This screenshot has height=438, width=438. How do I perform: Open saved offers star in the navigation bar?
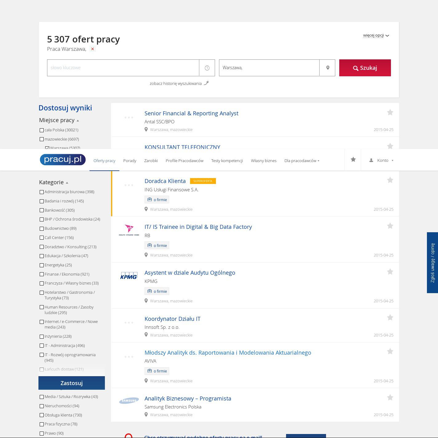pos(353,160)
